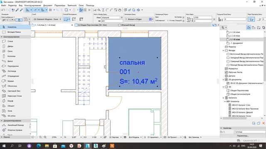Select the Slab (Перекрытие) tool
The width and height of the screenshot is (266, 149).
click(x=15, y=66)
